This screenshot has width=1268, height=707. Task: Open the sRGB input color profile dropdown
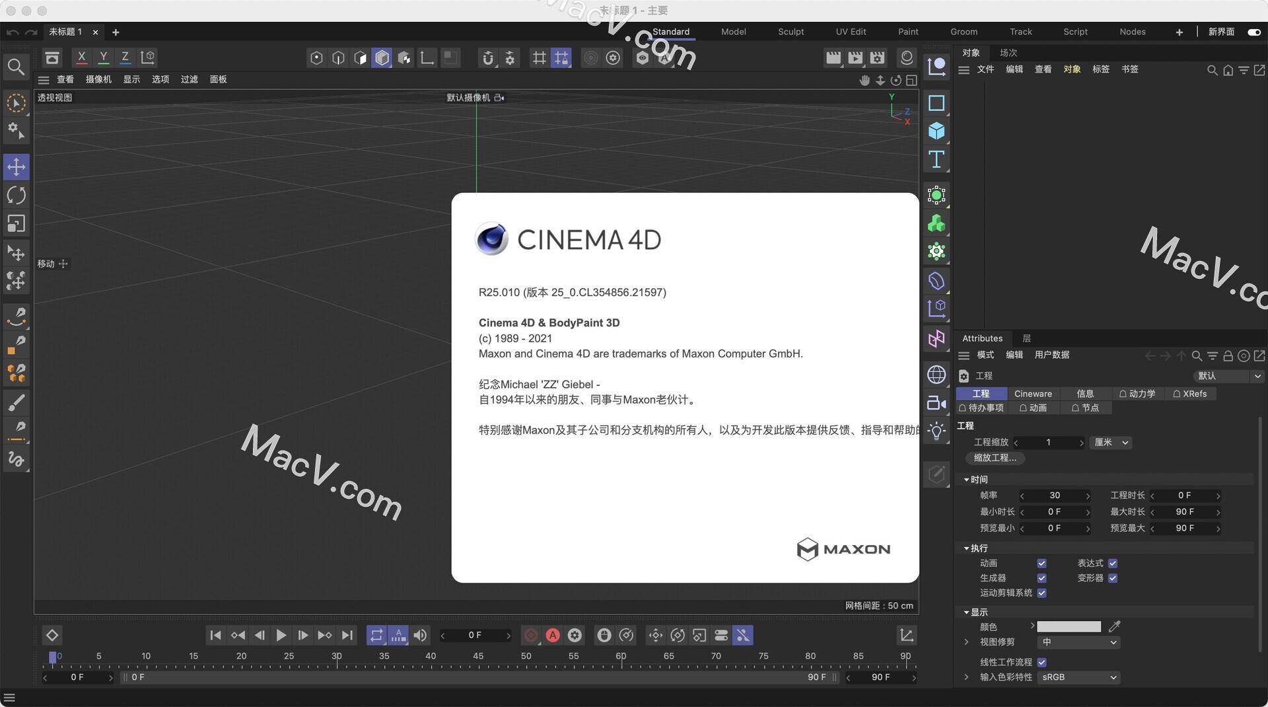pyautogui.click(x=1078, y=677)
